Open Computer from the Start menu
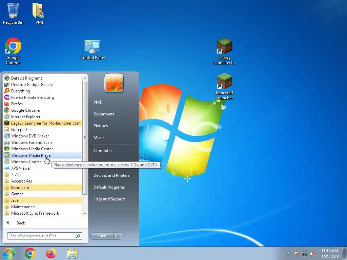Image resolution: width=347 pixels, height=260 pixels. (x=113, y=151)
